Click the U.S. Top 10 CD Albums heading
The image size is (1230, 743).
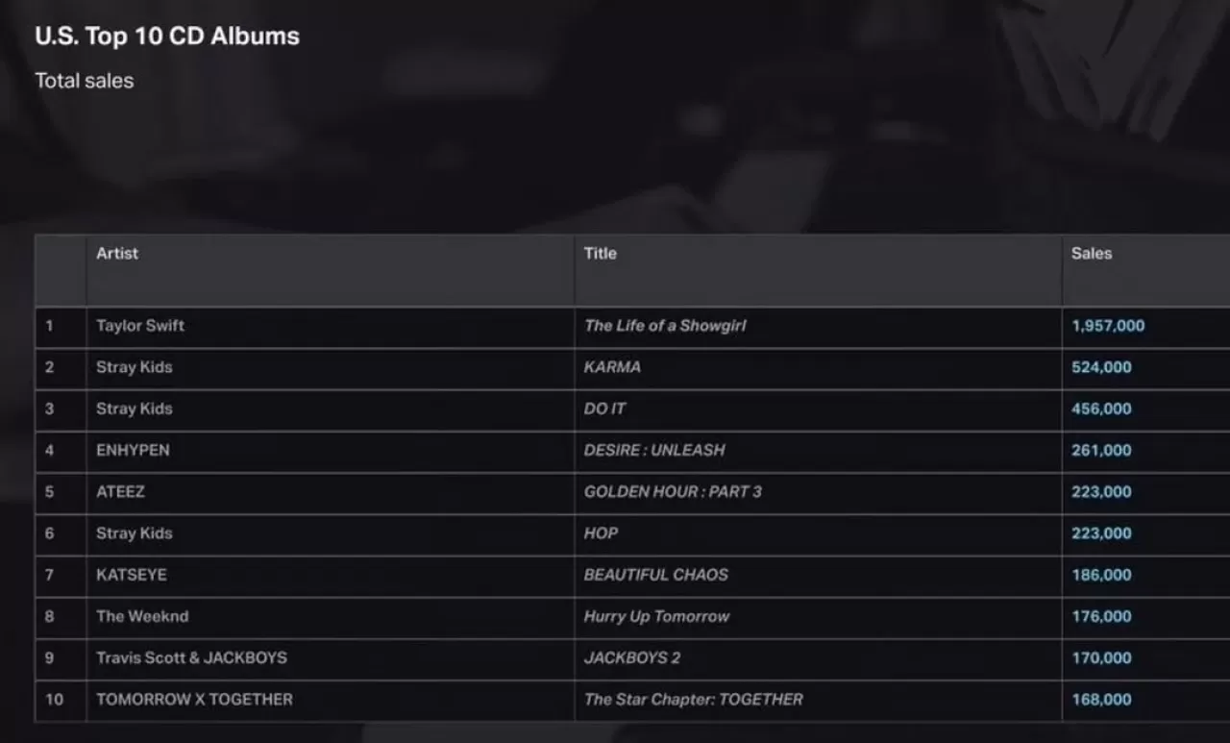pyautogui.click(x=167, y=37)
